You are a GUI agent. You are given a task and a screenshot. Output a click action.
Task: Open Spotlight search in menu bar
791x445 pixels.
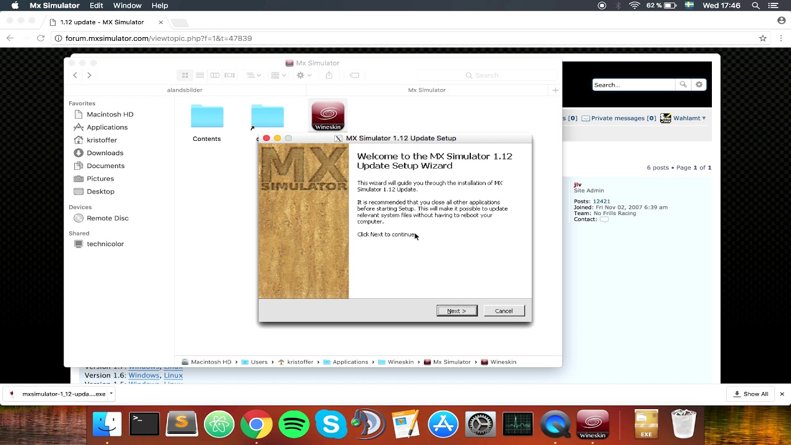pyautogui.click(x=755, y=6)
